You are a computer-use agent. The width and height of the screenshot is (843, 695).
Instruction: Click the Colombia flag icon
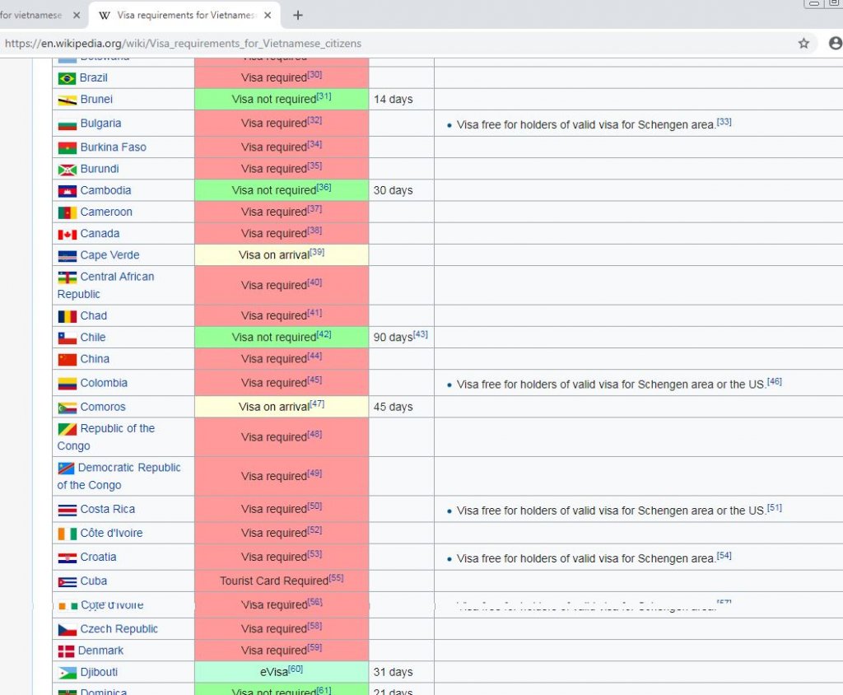68,384
